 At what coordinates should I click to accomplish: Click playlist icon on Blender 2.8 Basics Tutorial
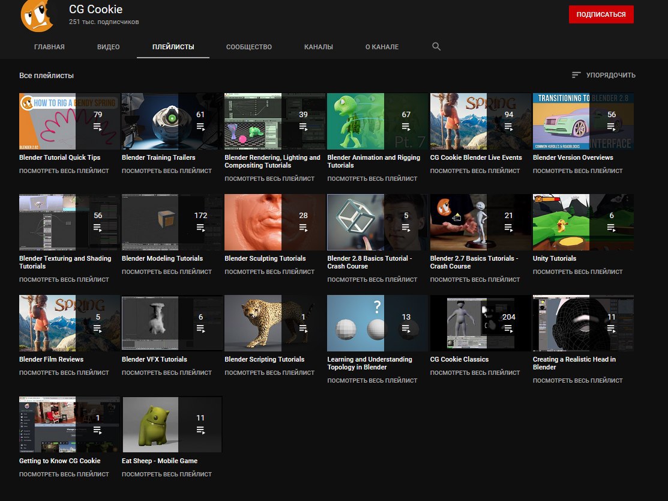[x=406, y=228]
